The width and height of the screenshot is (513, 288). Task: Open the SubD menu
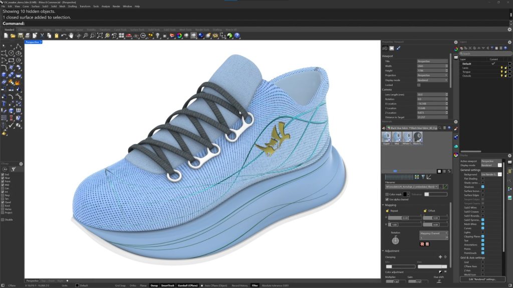tap(45, 6)
